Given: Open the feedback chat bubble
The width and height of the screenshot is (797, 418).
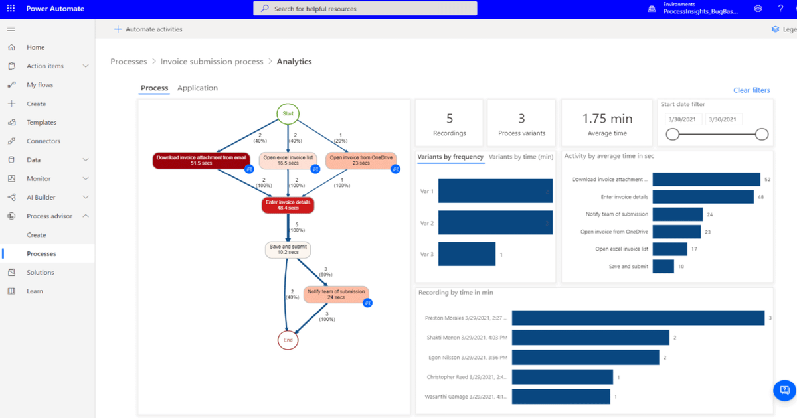Looking at the screenshot, I should coord(784,390).
